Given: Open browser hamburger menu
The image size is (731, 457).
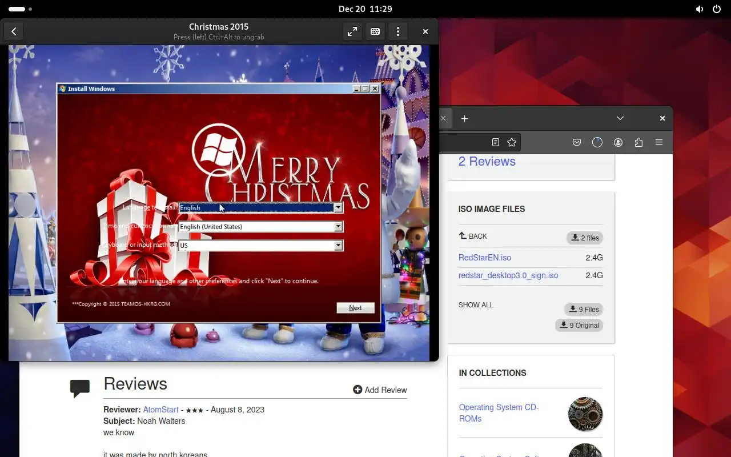Looking at the screenshot, I should [x=659, y=142].
